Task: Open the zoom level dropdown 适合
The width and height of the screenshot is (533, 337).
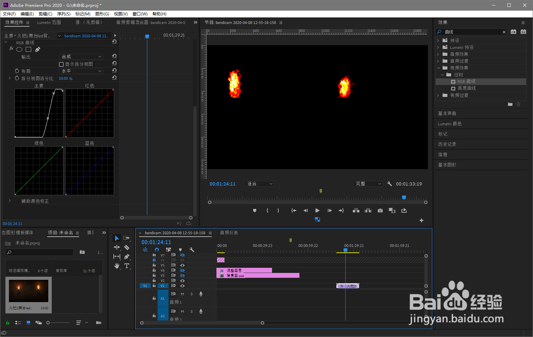Action: click(x=260, y=184)
